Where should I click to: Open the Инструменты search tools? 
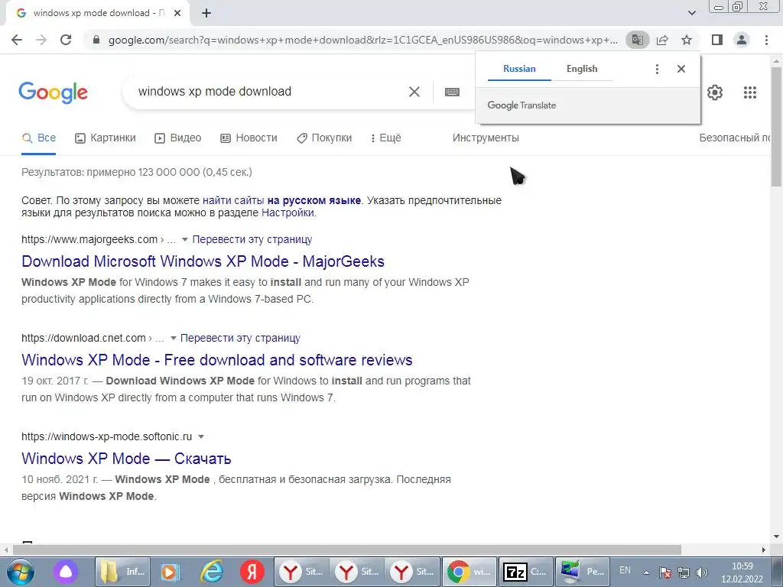486,138
